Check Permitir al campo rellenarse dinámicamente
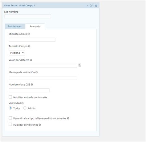146x142 pixels. pos(10,118)
